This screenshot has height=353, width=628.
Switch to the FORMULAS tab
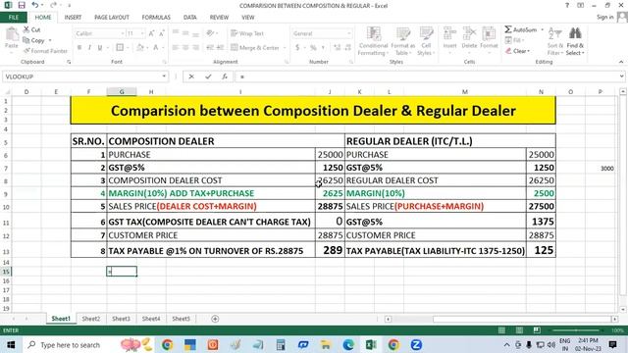point(156,18)
